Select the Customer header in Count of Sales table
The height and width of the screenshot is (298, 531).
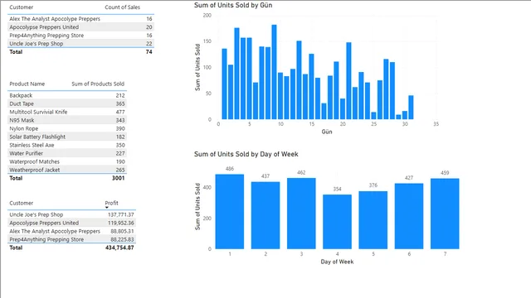click(22, 7)
